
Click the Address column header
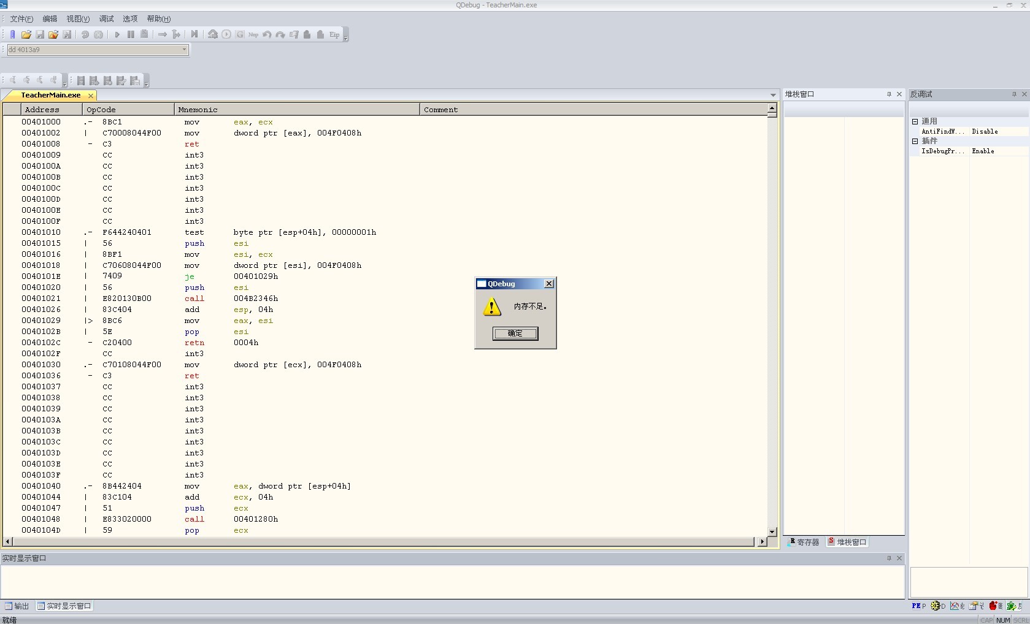point(52,110)
